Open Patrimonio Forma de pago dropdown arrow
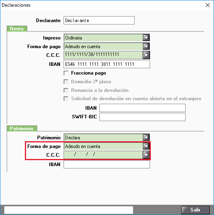This screenshot has height=215, width=214. [x=146, y=146]
